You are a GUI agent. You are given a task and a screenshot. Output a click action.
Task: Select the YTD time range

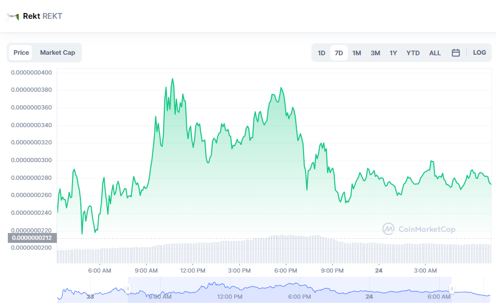[413, 53]
